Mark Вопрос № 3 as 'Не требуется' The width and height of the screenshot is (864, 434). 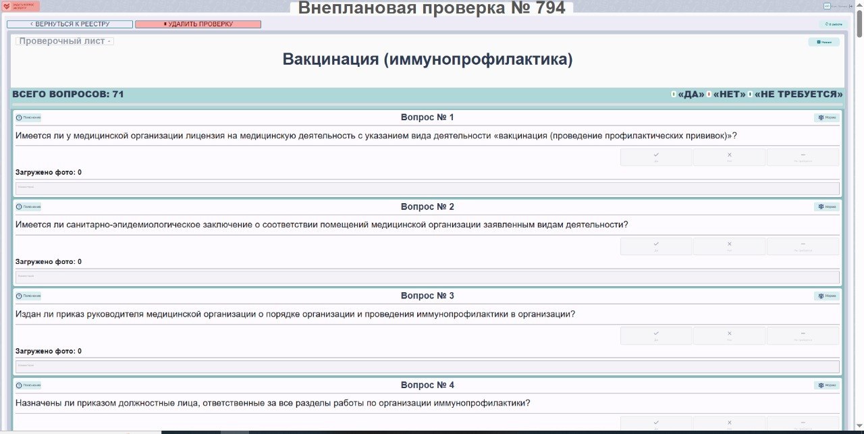tap(803, 335)
